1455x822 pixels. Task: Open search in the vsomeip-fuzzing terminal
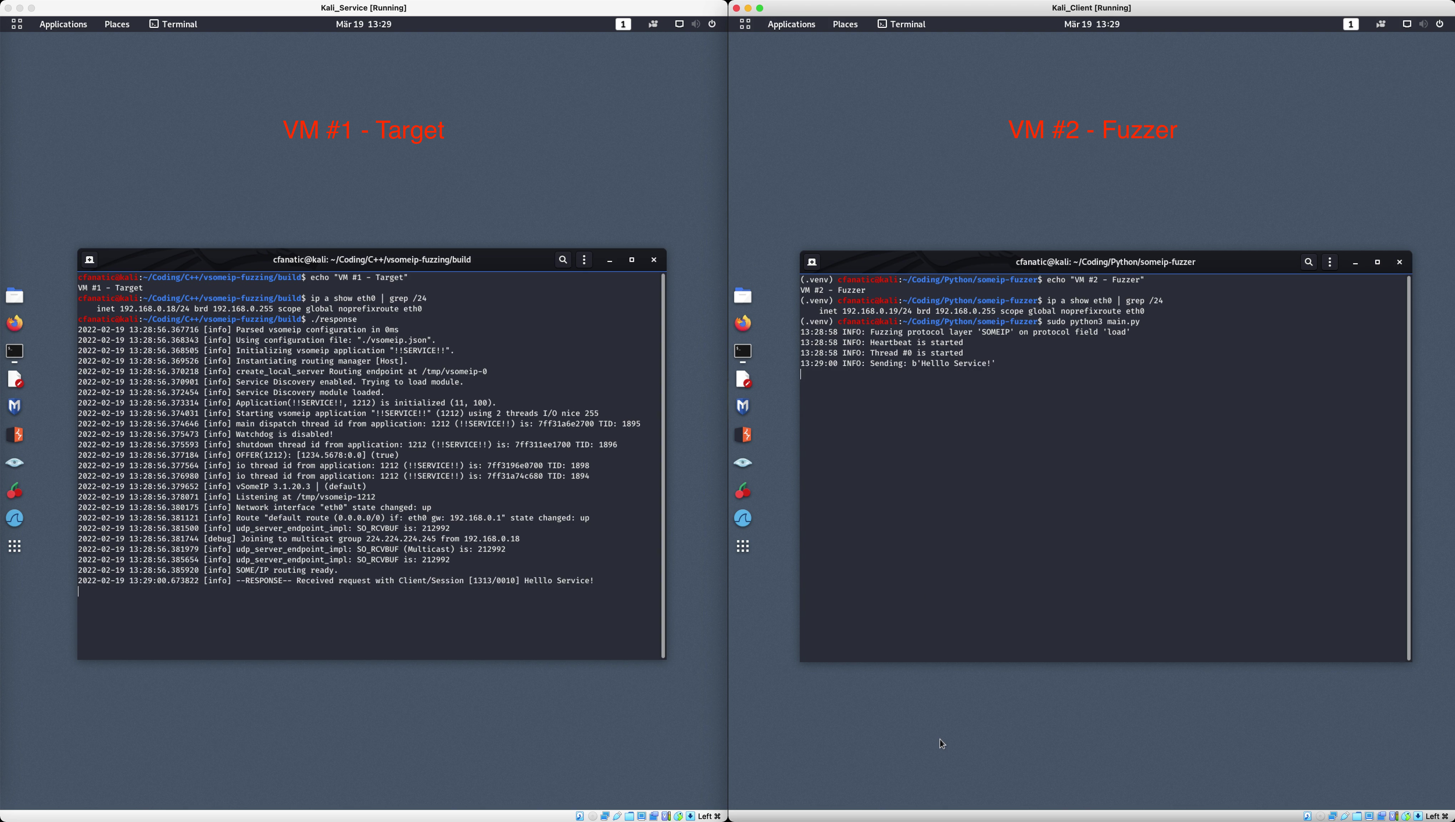(563, 260)
